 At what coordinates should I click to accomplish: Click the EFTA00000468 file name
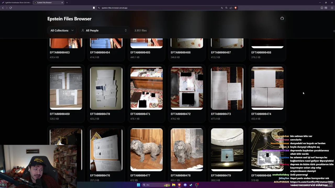tap(261, 52)
